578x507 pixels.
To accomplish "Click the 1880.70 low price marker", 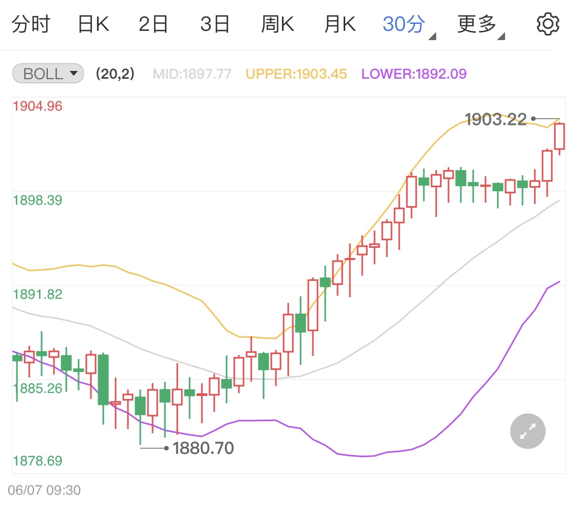I will pyautogui.click(x=203, y=448).
